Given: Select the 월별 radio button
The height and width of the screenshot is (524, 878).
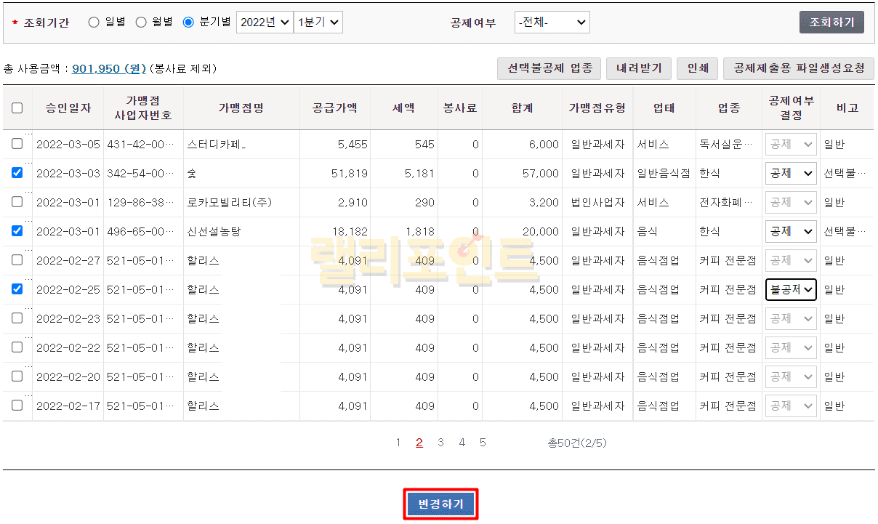Looking at the screenshot, I should [141, 22].
